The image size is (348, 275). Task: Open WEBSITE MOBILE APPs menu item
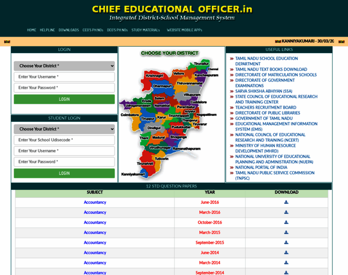coord(185,30)
